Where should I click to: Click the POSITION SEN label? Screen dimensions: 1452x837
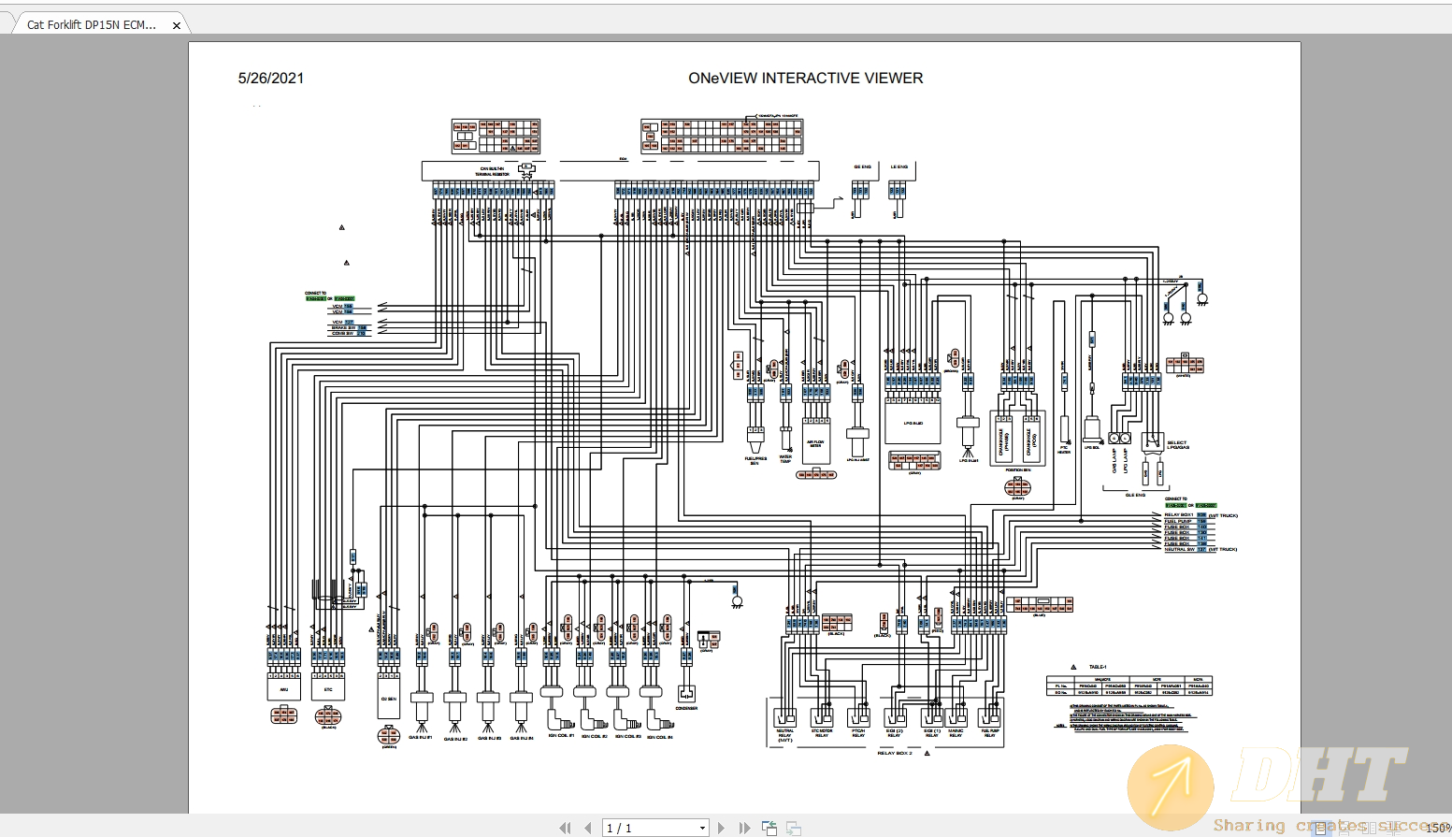click(x=1018, y=470)
